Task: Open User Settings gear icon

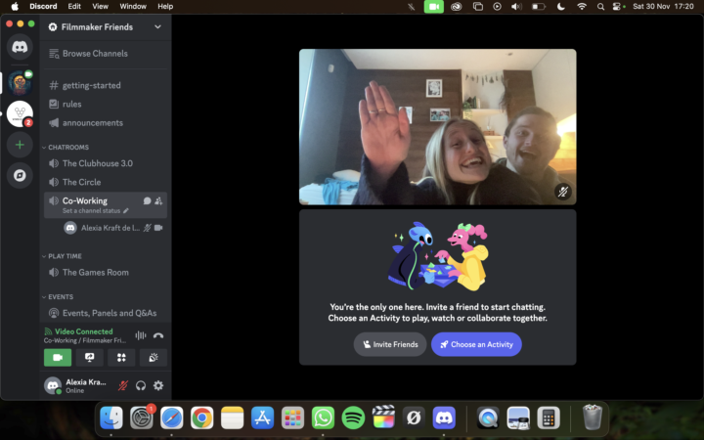Action: pos(158,386)
